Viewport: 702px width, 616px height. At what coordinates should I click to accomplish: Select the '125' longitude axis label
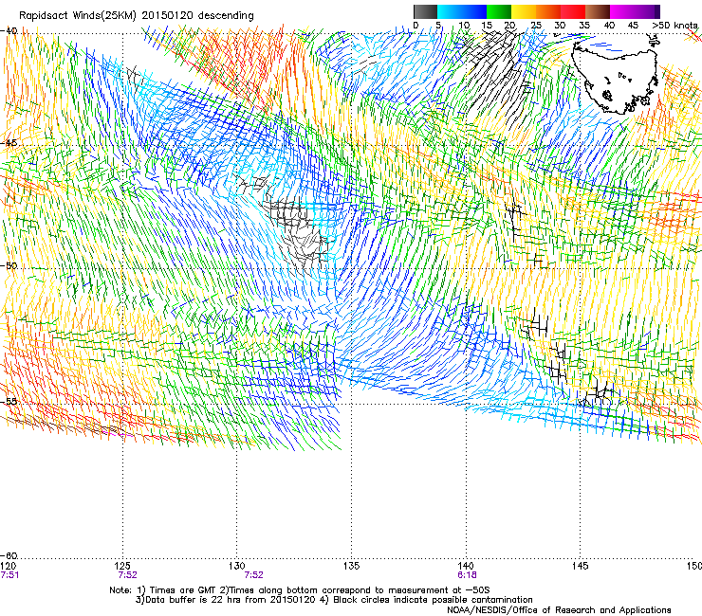(122, 566)
